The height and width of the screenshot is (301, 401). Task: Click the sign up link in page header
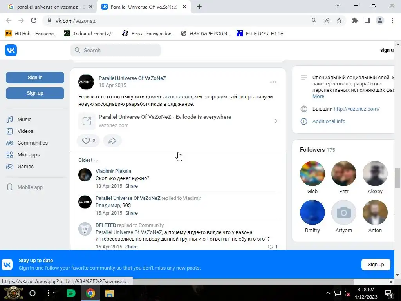coord(387,50)
